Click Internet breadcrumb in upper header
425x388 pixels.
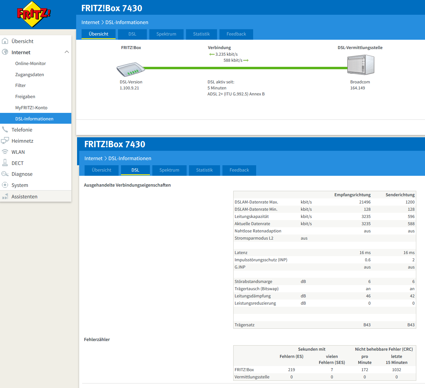[90, 22]
